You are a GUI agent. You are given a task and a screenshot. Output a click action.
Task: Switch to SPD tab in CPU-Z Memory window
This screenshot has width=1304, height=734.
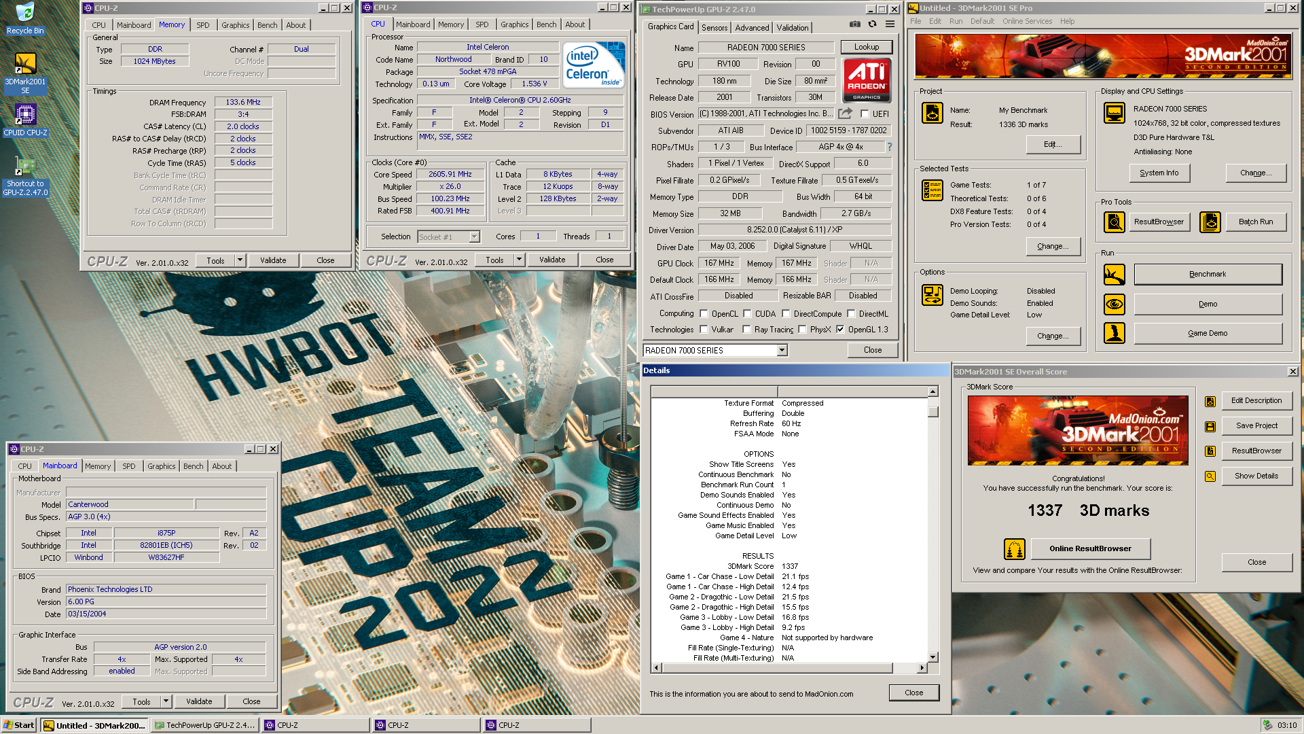pos(202,25)
